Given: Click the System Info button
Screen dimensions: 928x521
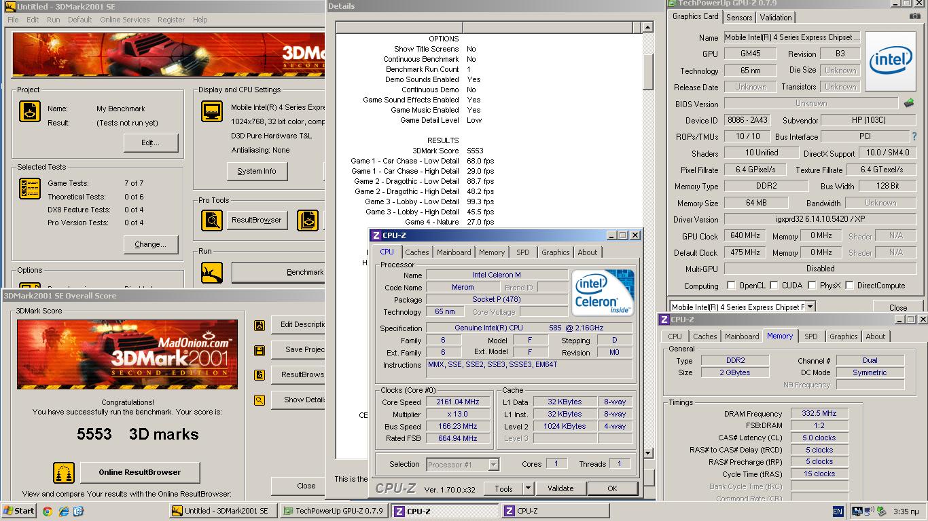Looking at the screenshot, I should point(257,172).
